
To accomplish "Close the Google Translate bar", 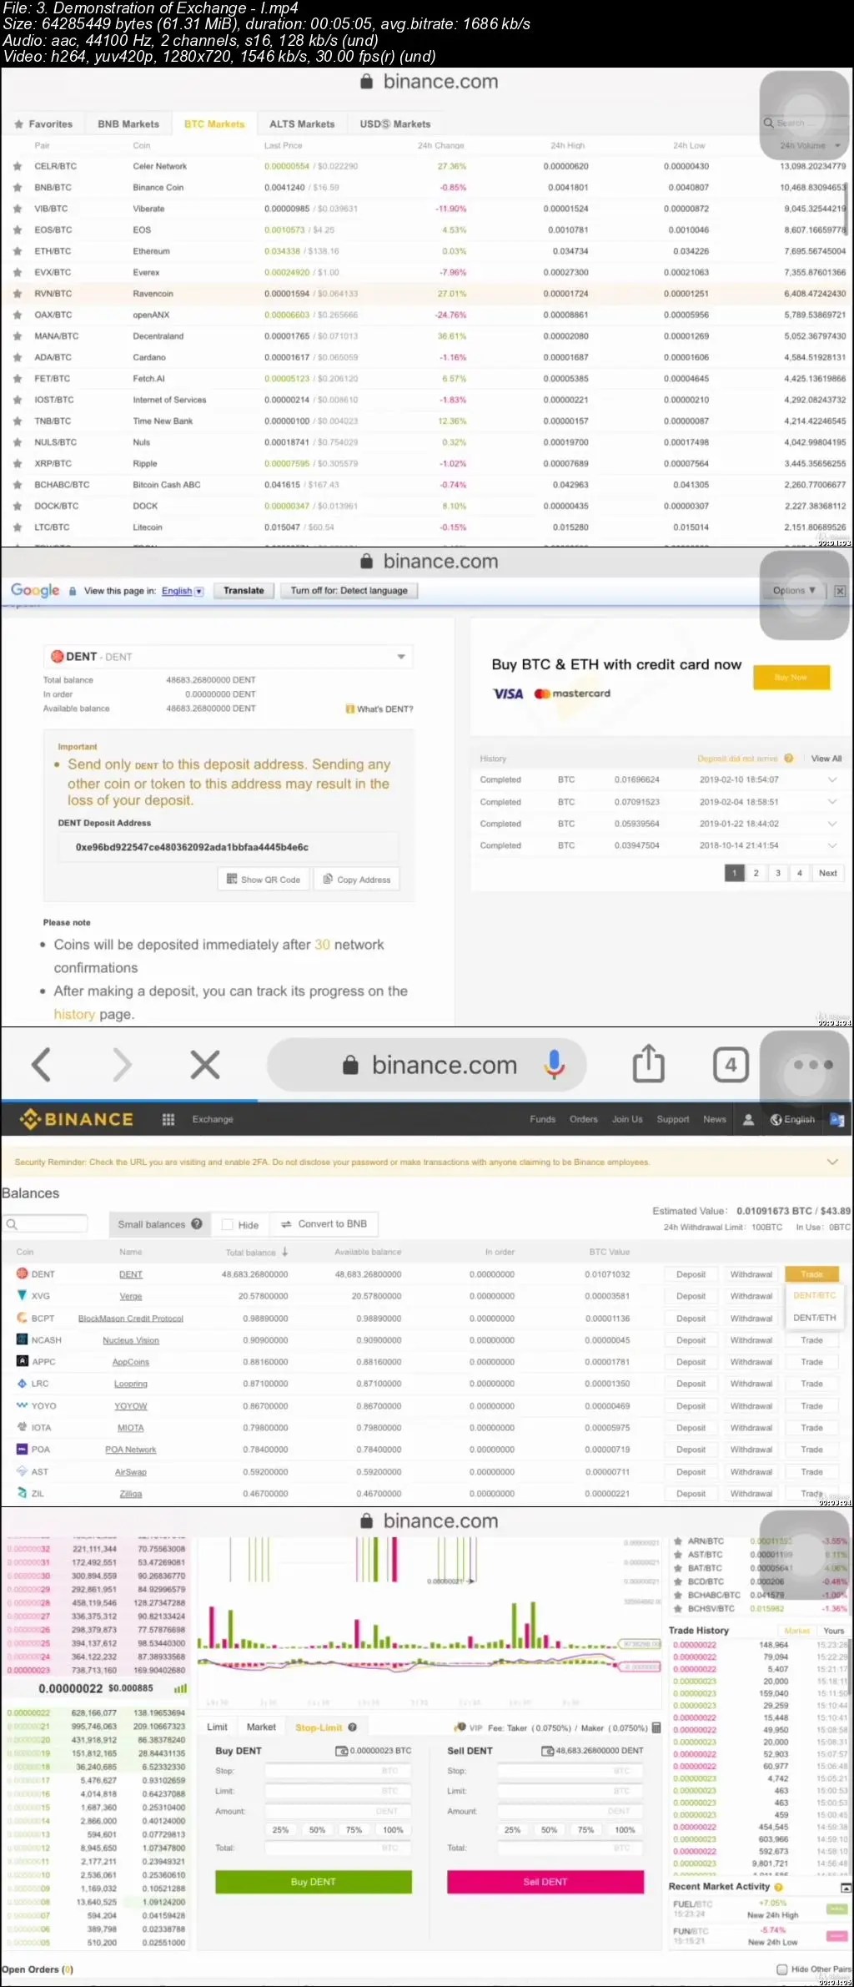I will coord(840,591).
